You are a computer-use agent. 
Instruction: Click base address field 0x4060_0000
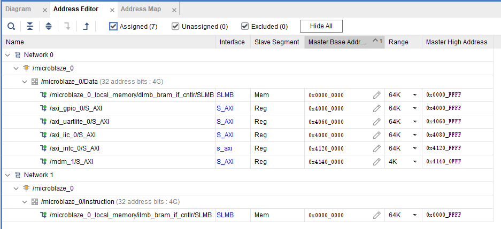click(326, 122)
